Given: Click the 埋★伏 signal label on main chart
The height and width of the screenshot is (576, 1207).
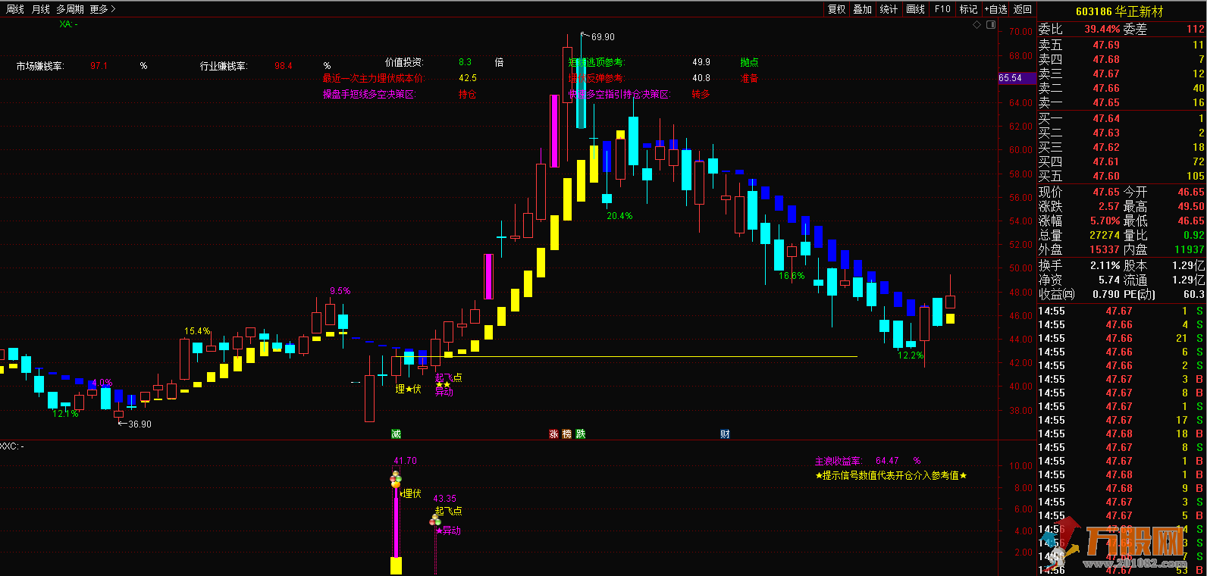Looking at the screenshot, I should pyautogui.click(x=409, y=389).
